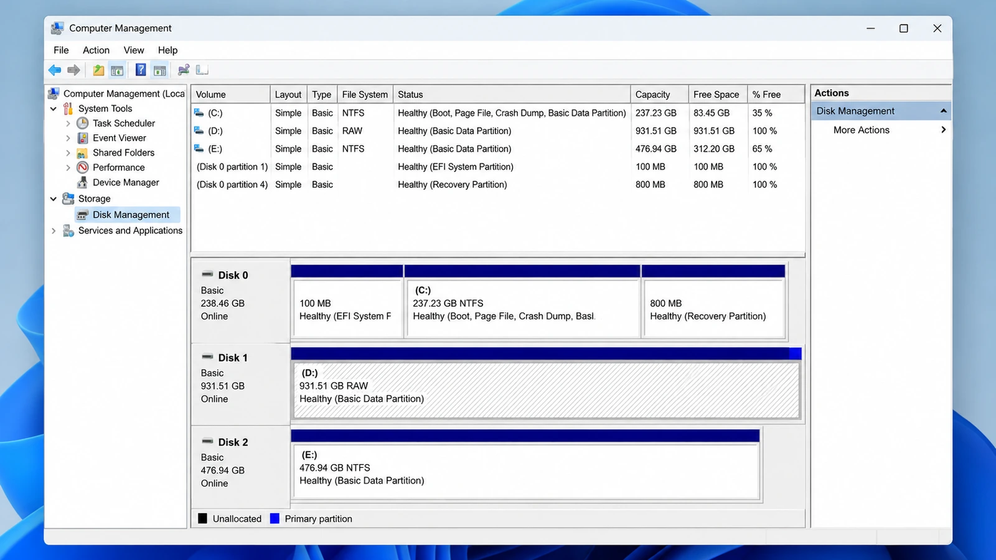Click the Services and Applications icon
The image size is (996, 560).
68,231
